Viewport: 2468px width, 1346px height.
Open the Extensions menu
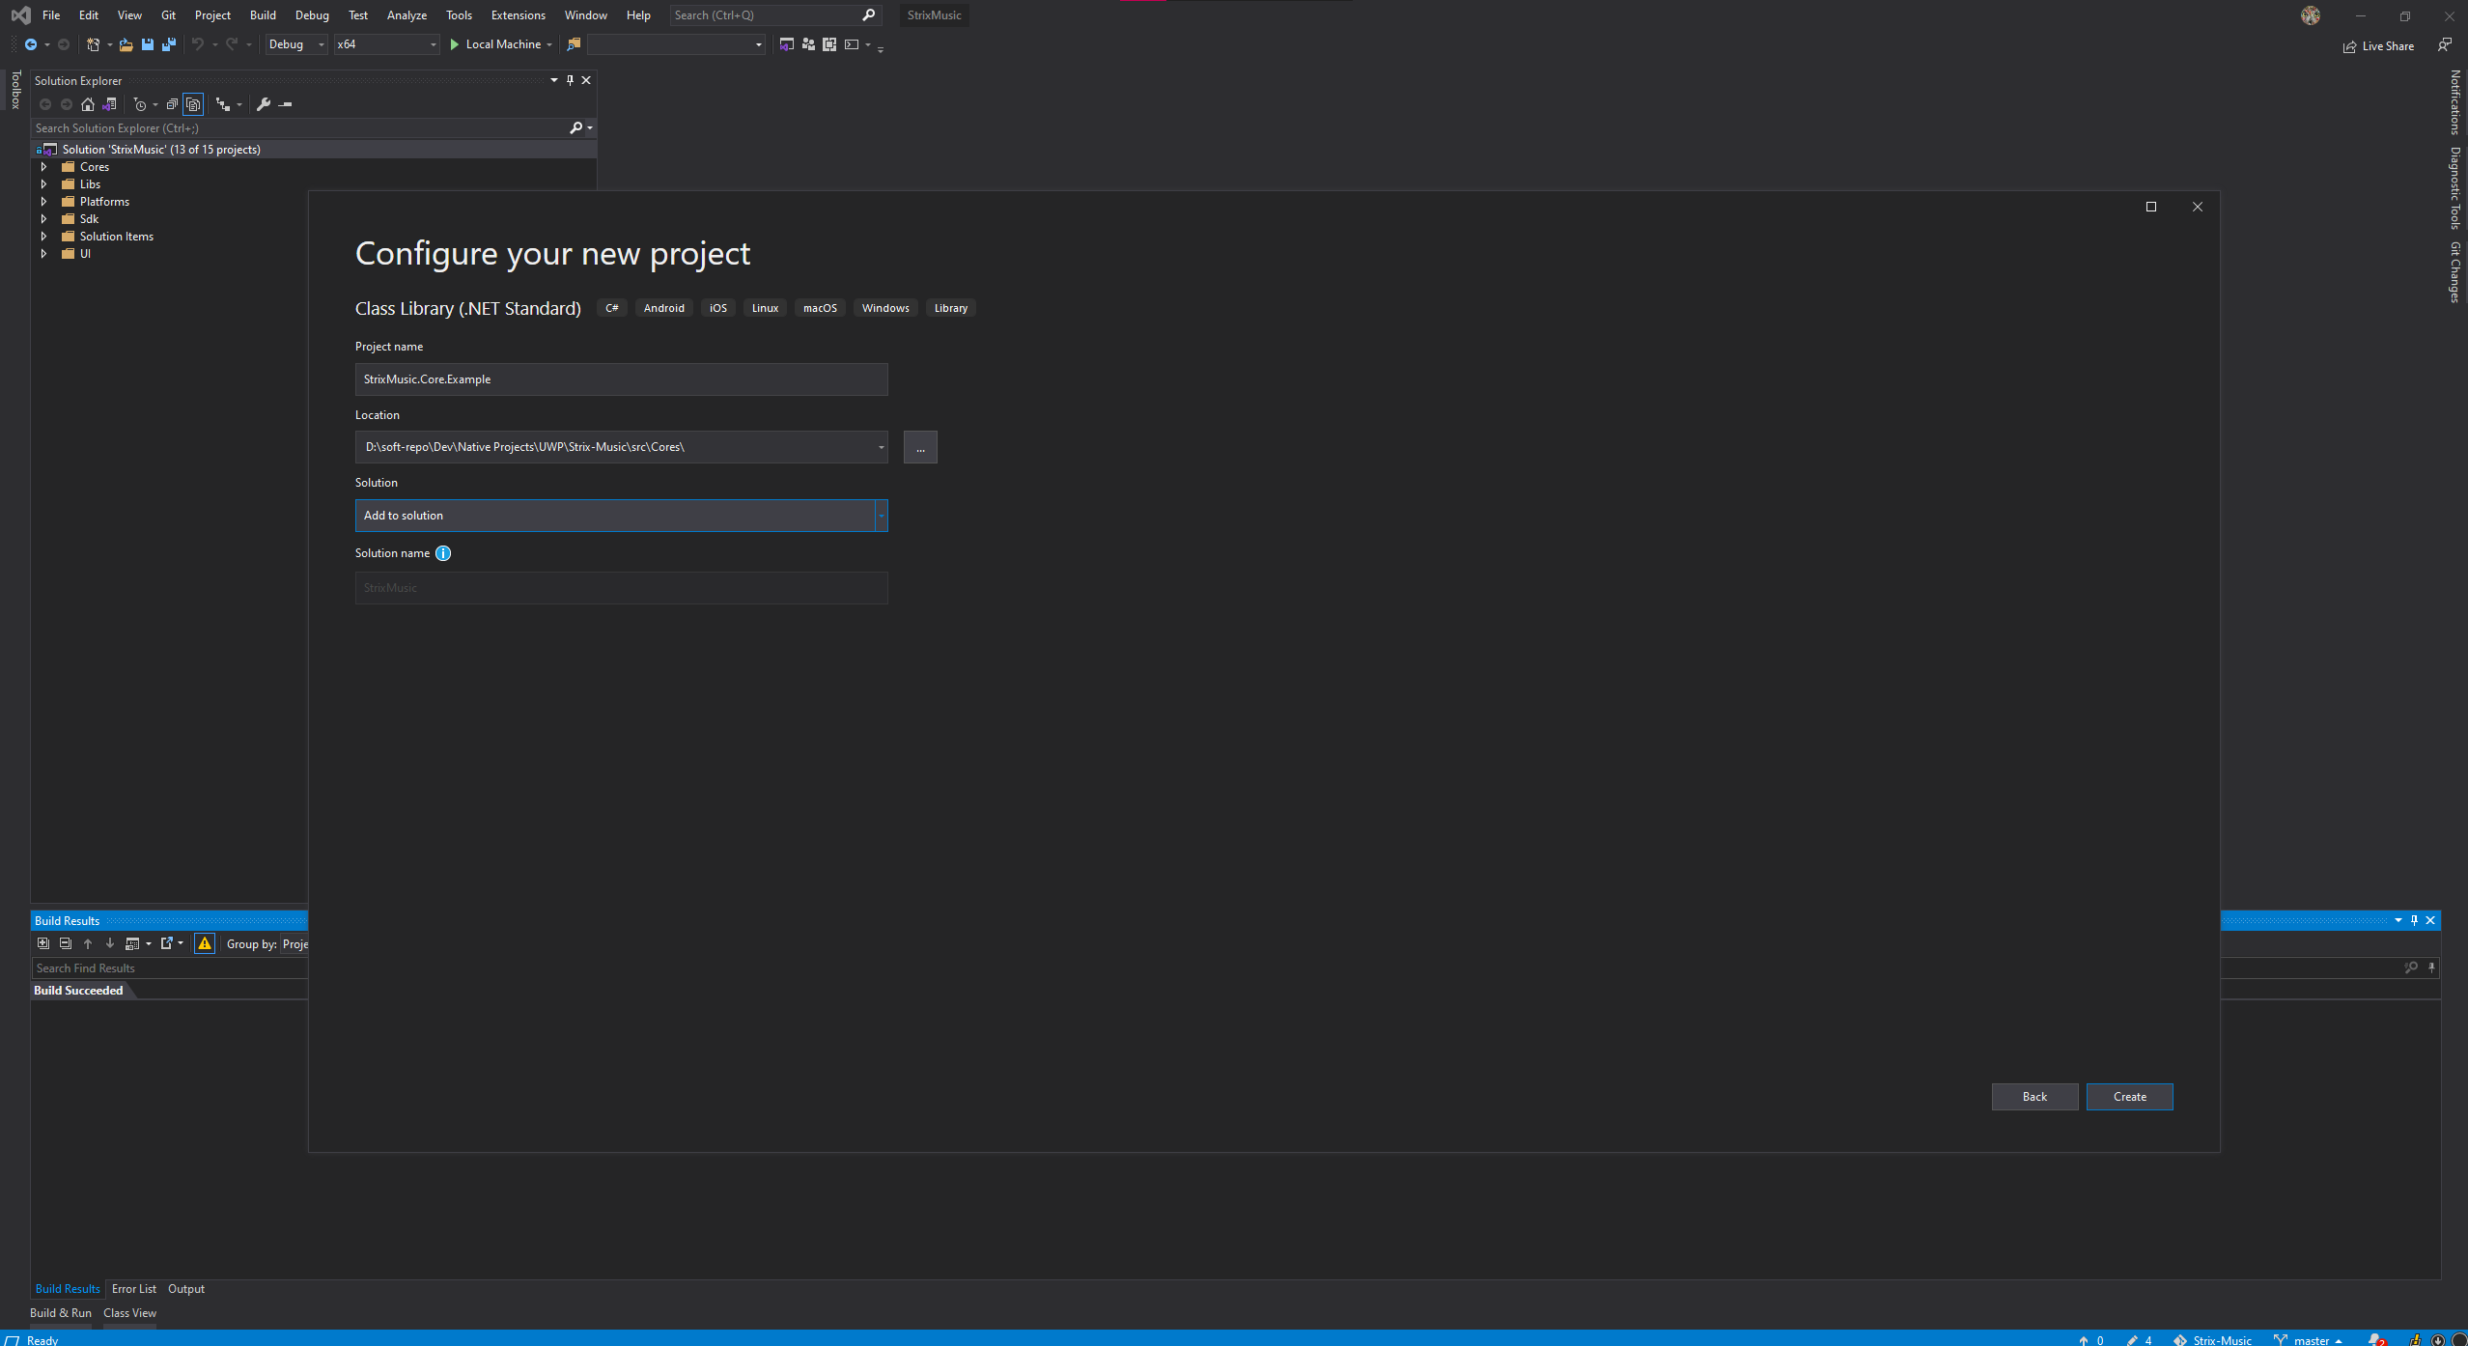(518, 15)
